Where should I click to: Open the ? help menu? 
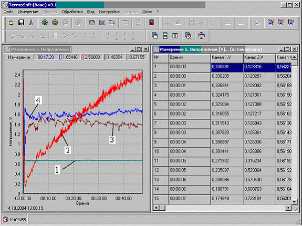(158, 12)
